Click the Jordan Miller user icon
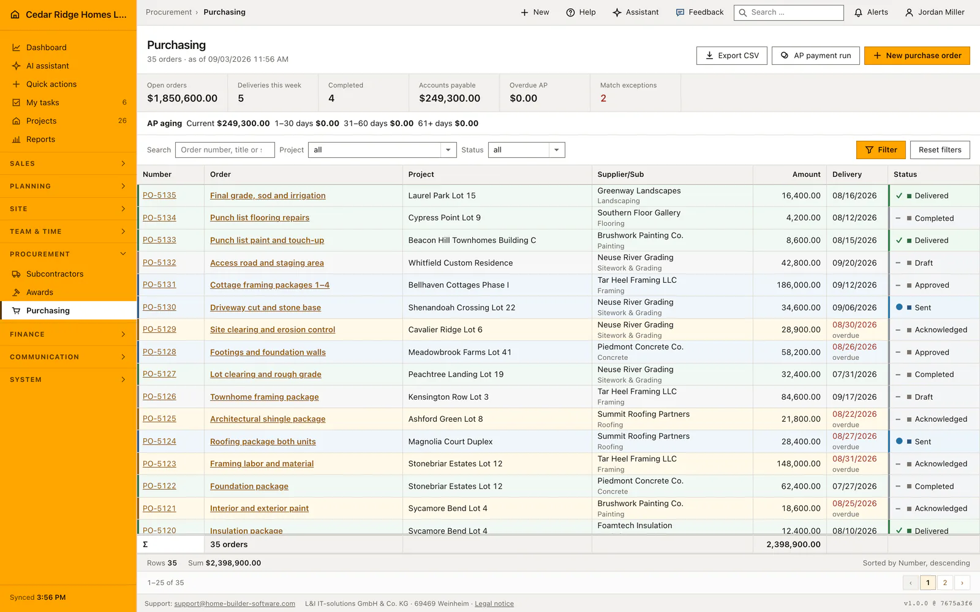 tap(909, 12)
